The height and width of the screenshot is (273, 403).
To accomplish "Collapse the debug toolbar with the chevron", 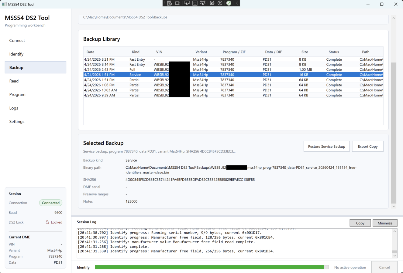I will coord(237,3).
